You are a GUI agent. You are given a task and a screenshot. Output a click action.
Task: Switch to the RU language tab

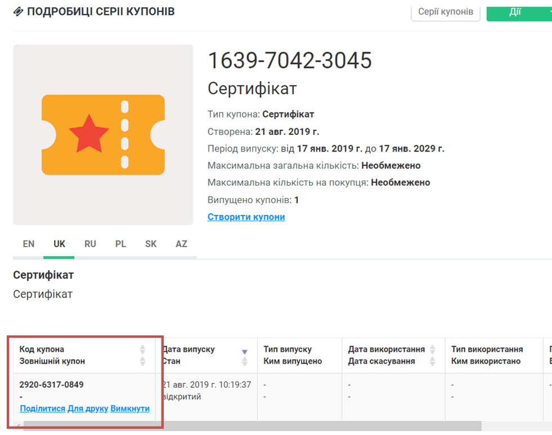pyautogui.click(x=90, y=244)
